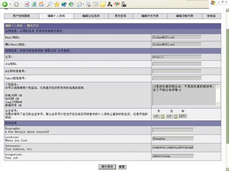The image size is (229, 171).
Task: Open History with the green clock icon
Action: [x=71, y=4]
